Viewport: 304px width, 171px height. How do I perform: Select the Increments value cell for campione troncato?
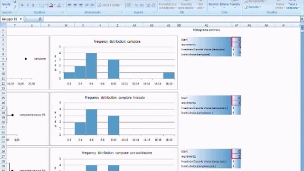coord(237,103)
